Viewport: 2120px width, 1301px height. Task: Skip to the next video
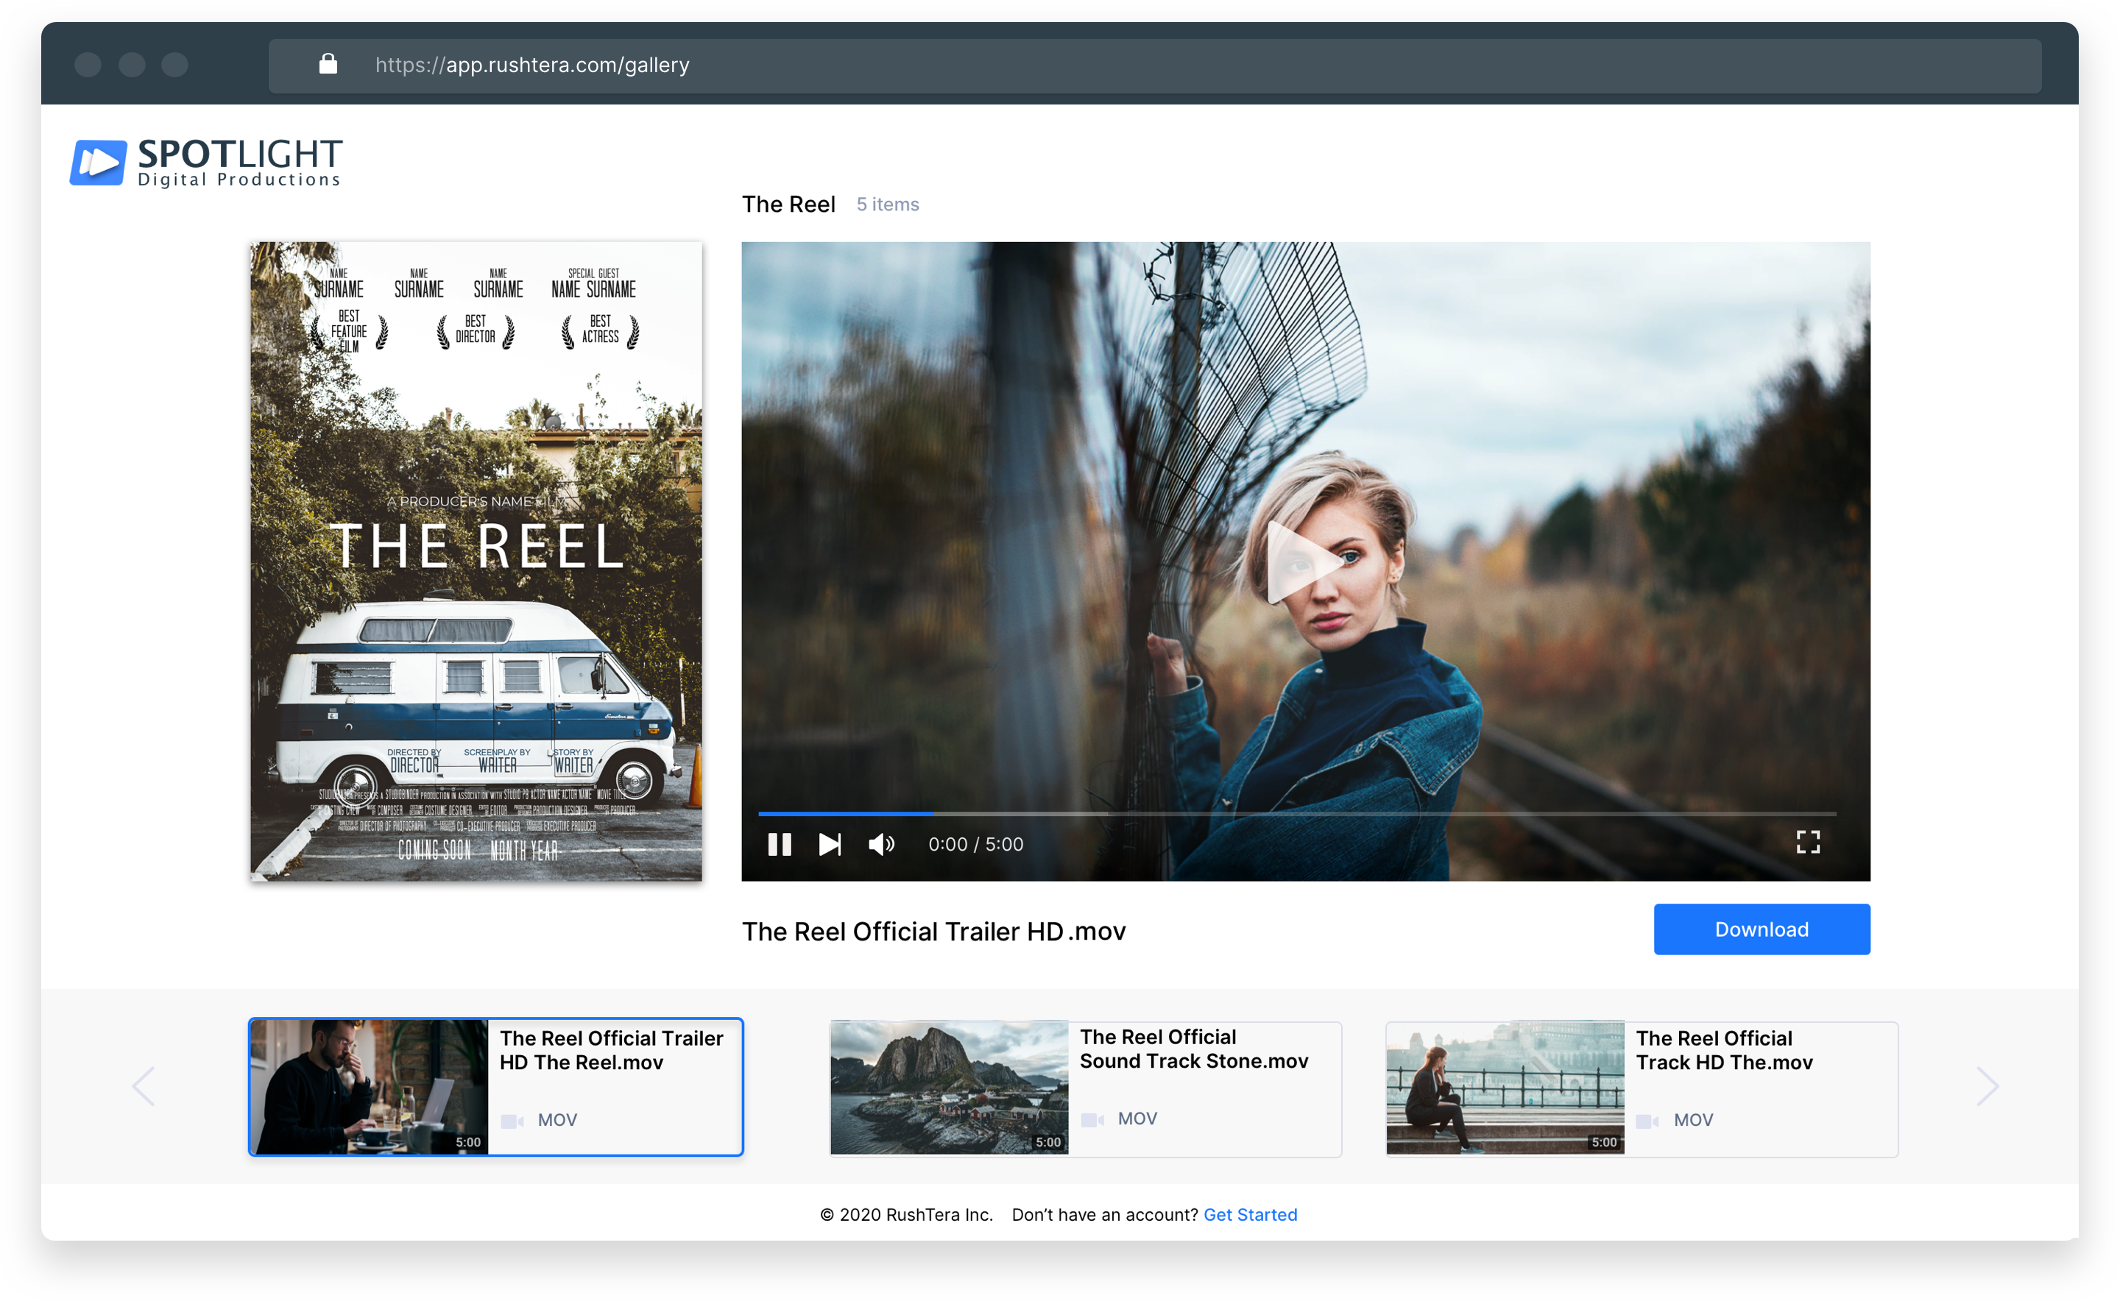pyautogui.click(x=829, y=844)
